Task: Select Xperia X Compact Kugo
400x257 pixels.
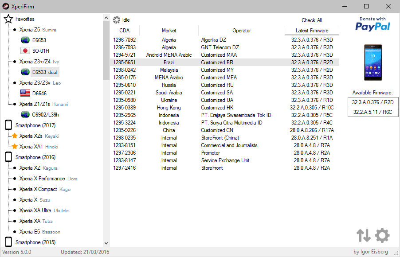Action: coord(45,189)
